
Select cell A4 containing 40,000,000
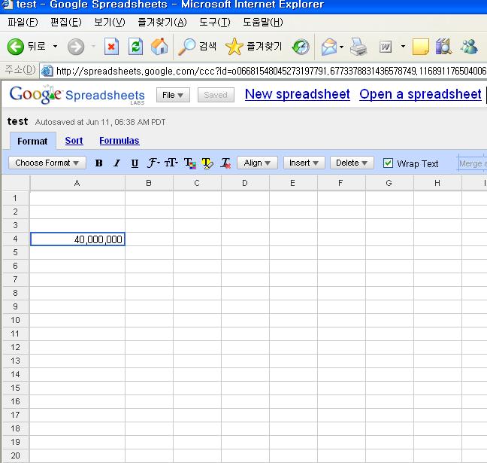(x=77, y=239)
